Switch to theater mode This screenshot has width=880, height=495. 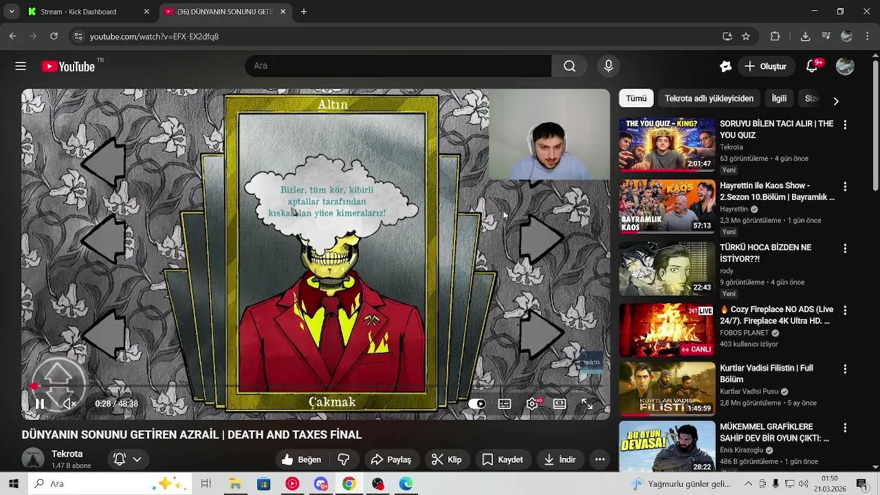point(560,404)
